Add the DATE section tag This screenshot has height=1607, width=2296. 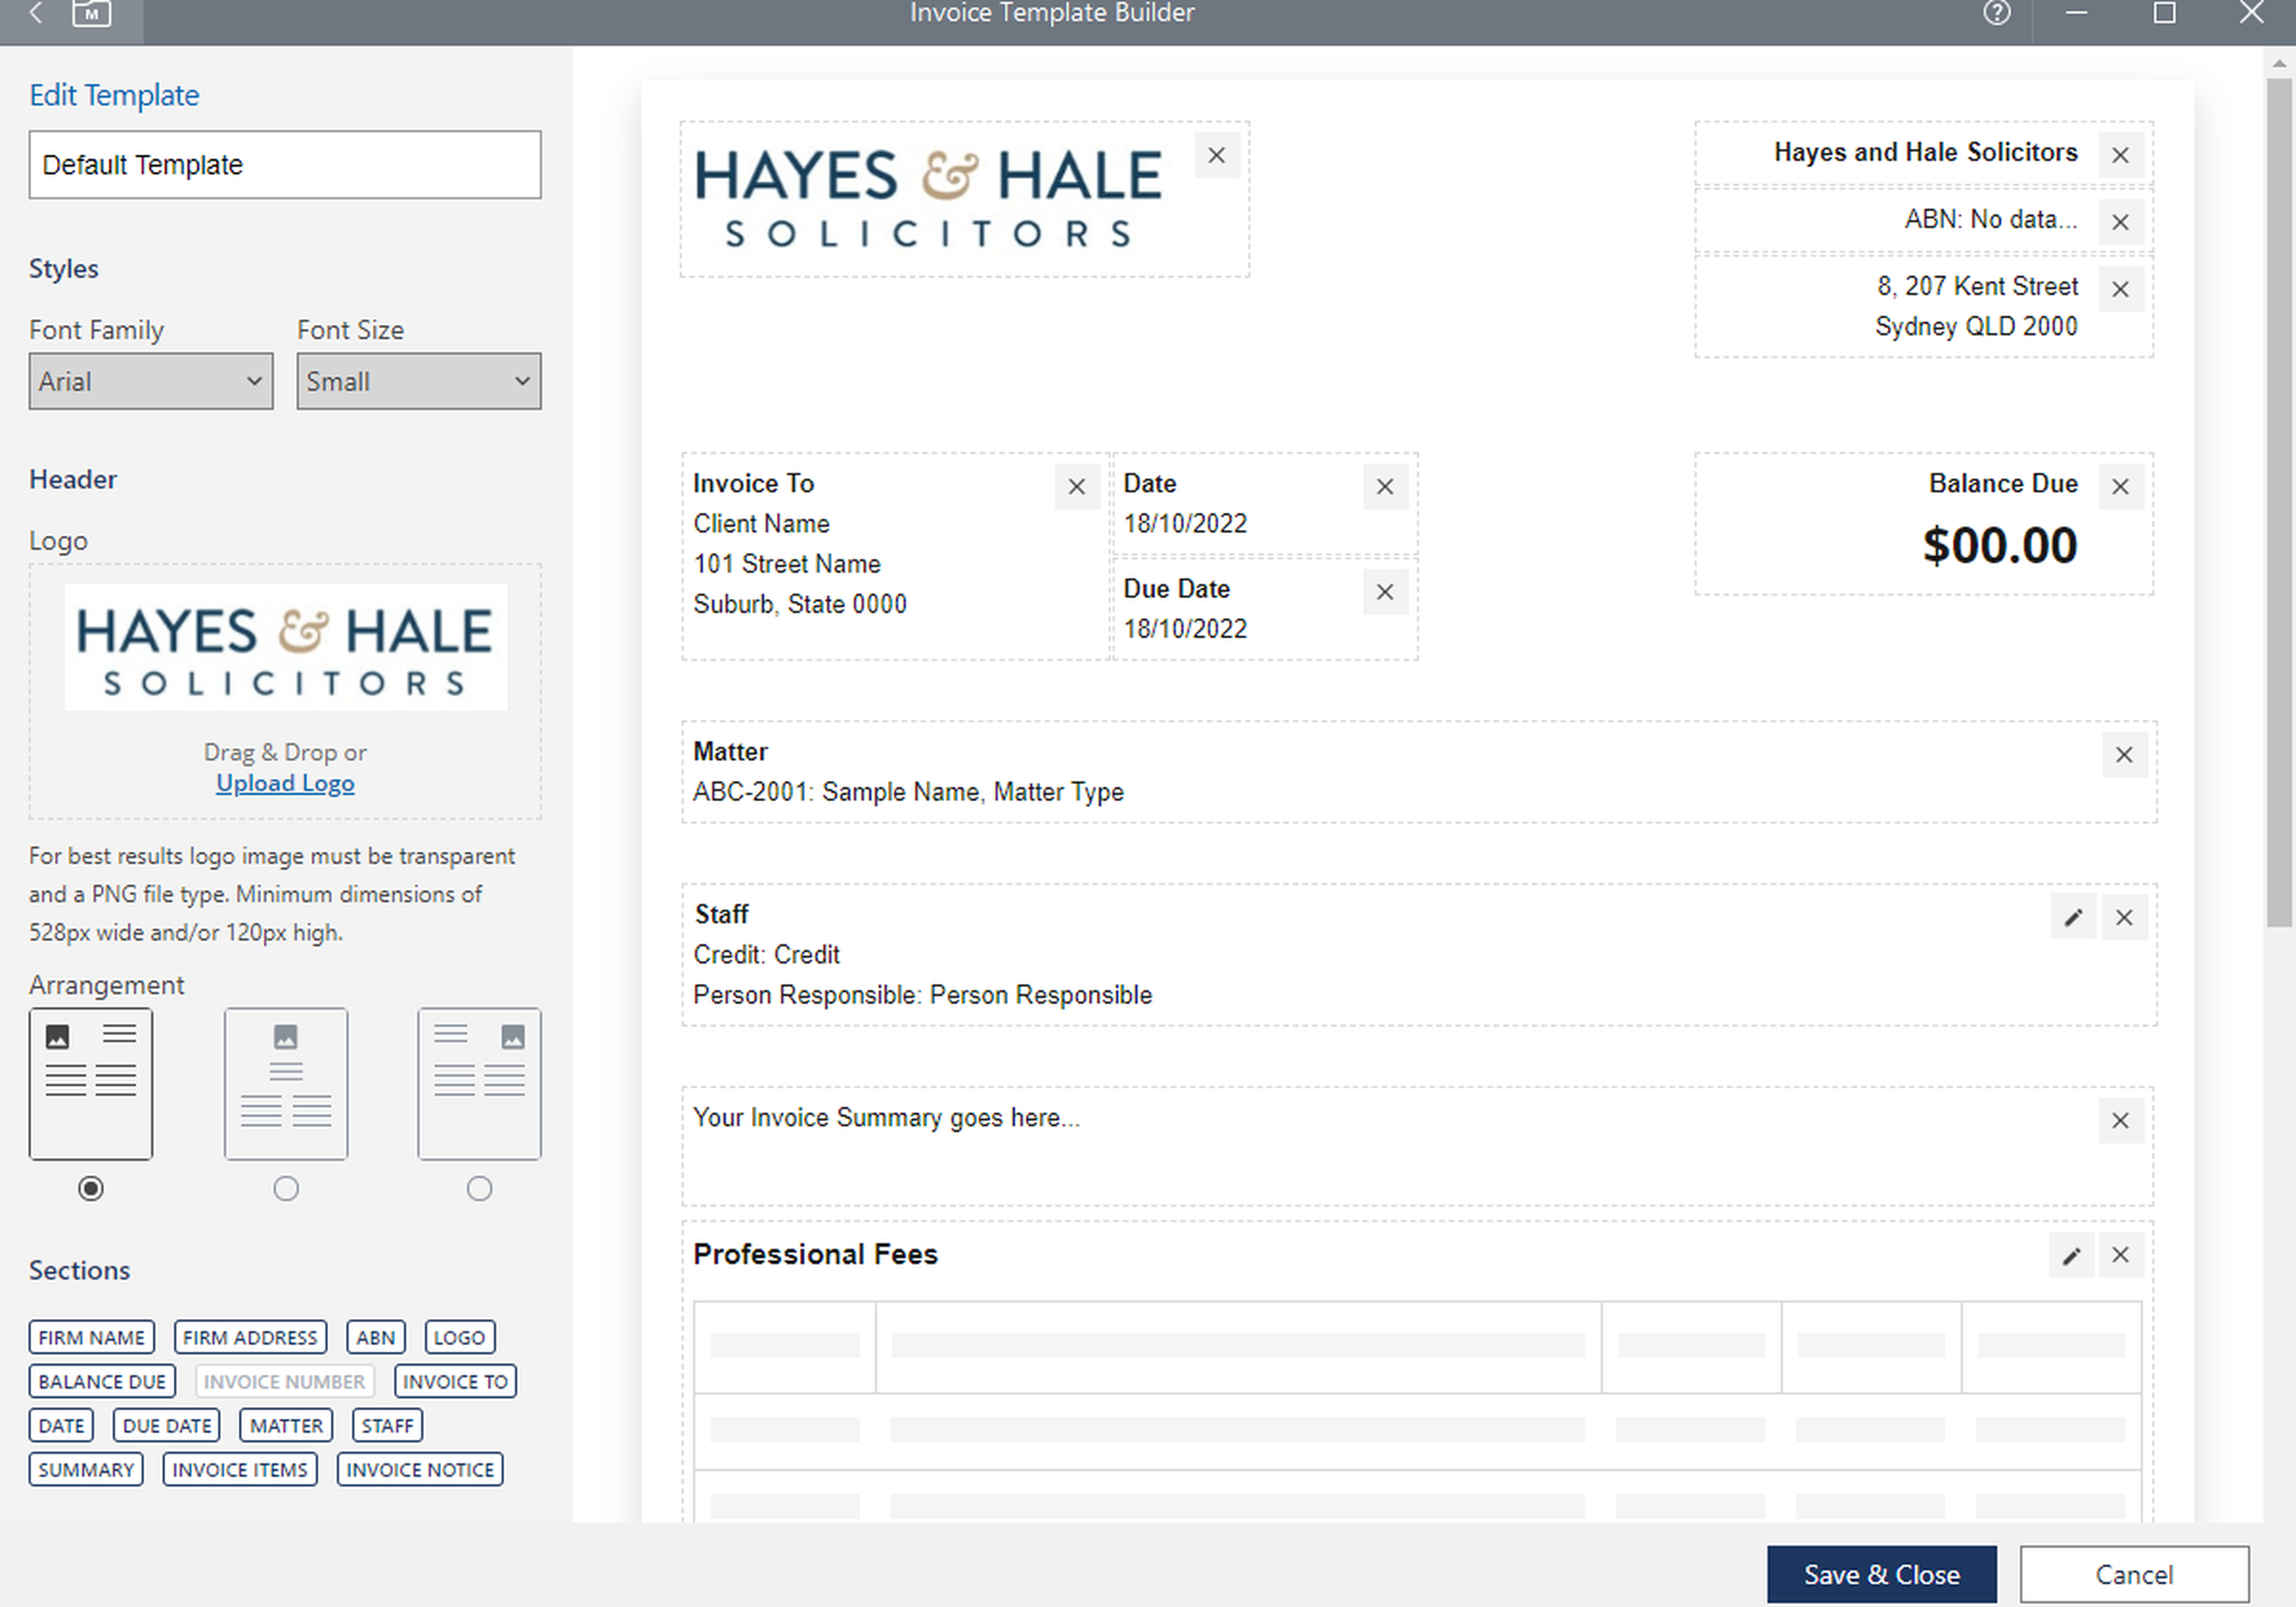[61, 1425]
